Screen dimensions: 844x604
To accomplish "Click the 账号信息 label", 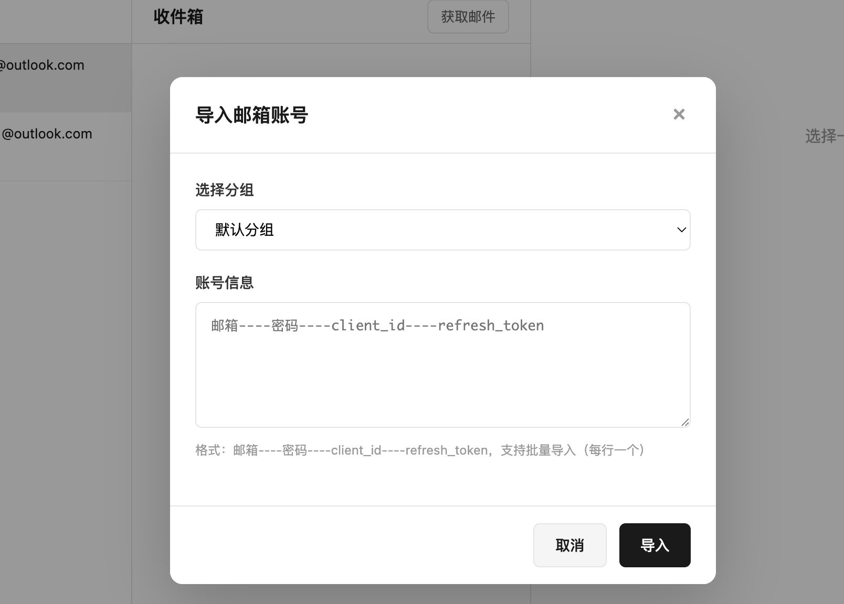I will [x=225, y=283].
